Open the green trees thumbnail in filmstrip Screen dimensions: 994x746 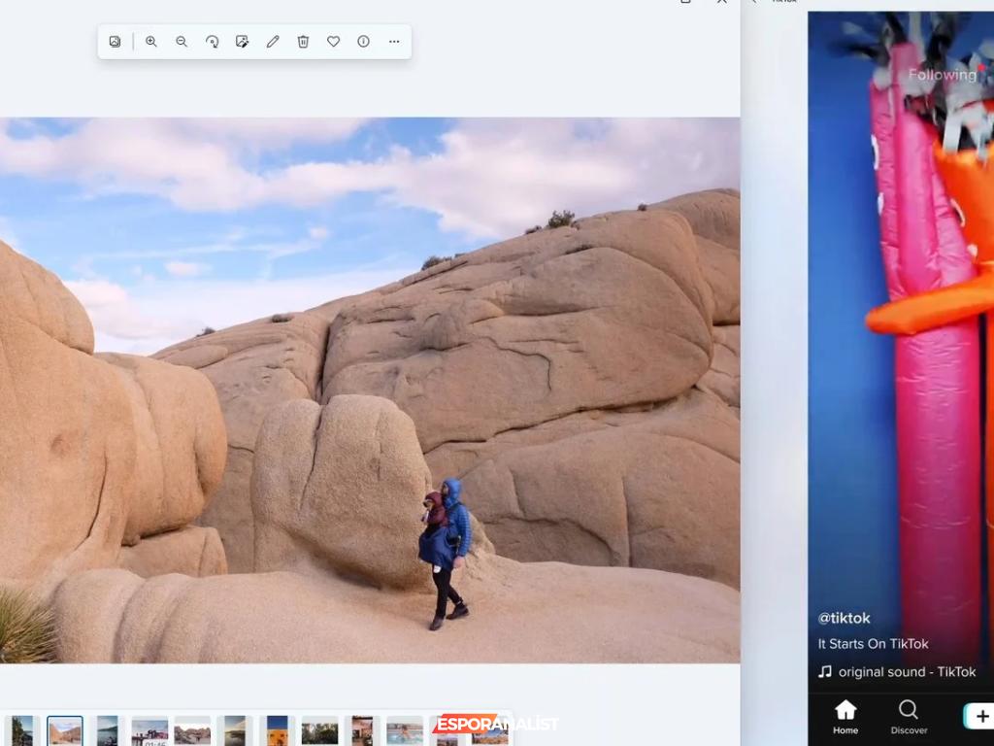click(319, 731)
